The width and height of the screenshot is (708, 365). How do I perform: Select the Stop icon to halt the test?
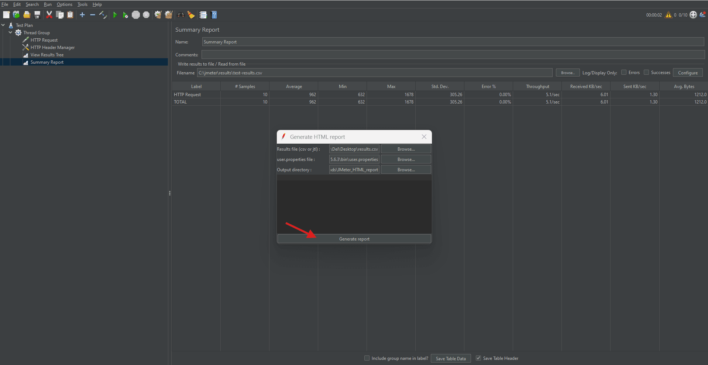[x=136, y=15]
